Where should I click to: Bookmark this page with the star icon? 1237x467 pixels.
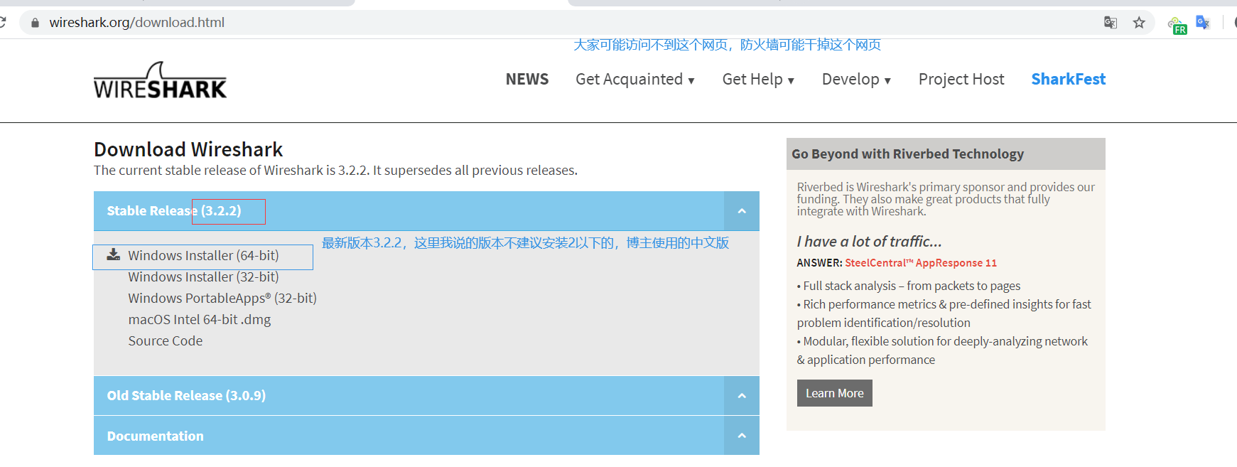point(1139,23)
